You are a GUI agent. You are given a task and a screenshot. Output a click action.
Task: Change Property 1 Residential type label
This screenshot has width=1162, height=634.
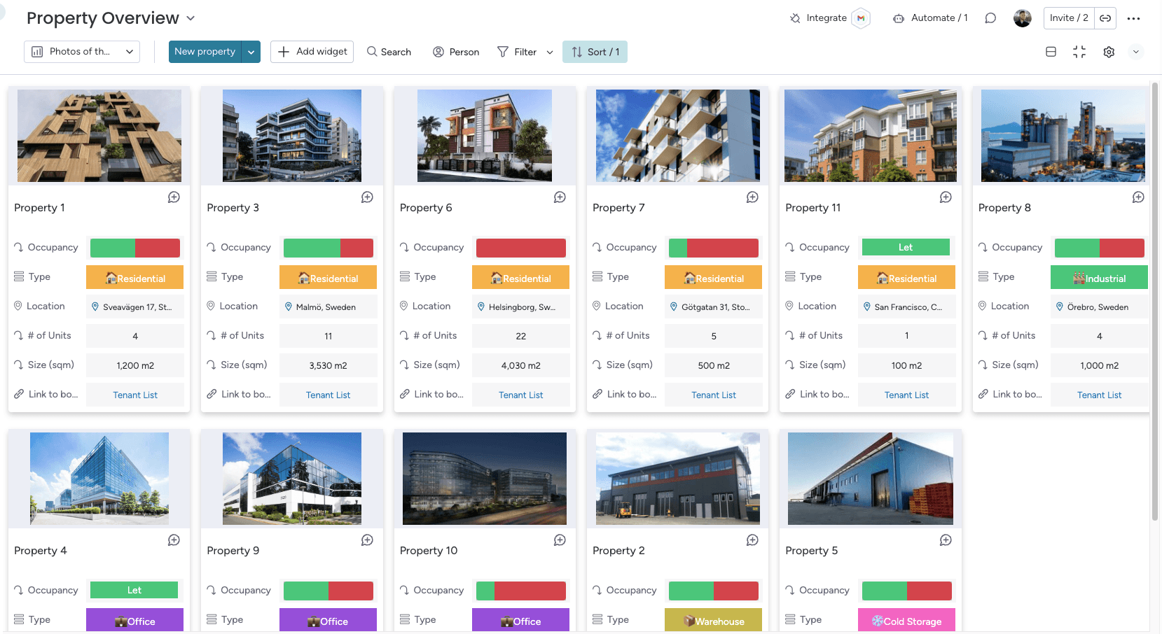click(135, 278)
